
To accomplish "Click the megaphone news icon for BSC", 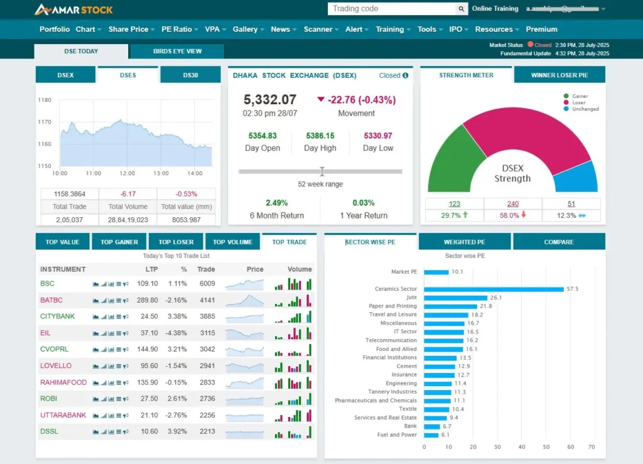I will pyautogui.click(x=126, y=284).
